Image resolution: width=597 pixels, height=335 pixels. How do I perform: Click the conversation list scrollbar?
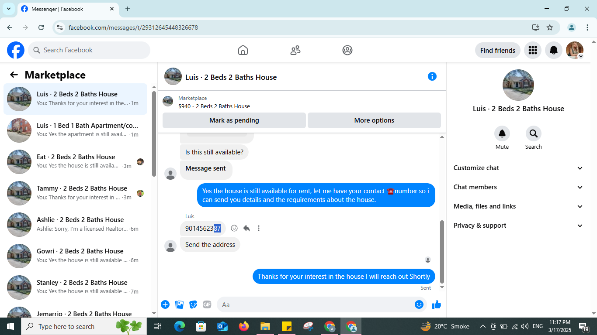tap(154, 133)
